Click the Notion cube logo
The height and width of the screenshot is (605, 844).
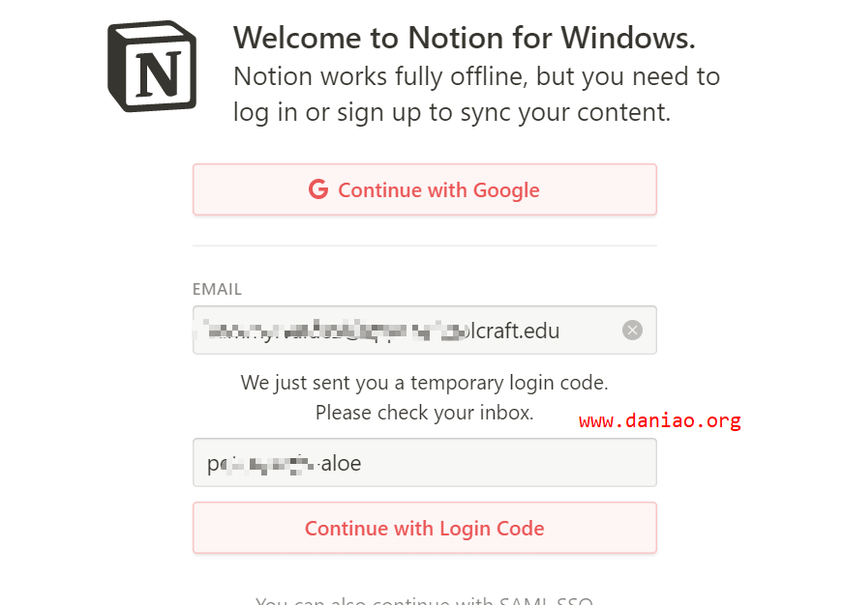[152, 67]
